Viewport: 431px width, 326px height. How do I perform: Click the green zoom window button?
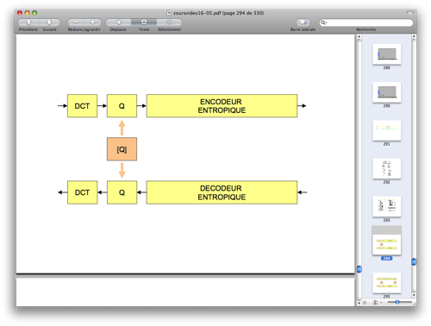tap(34, 13)
